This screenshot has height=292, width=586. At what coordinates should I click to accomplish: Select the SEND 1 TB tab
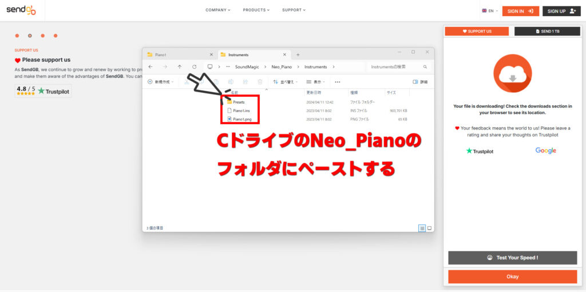tap(547, 31)
